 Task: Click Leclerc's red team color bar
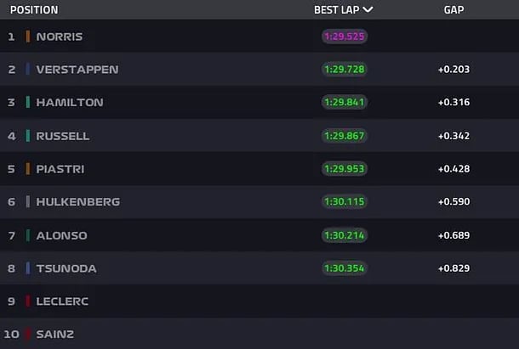[x=28, y=301]
